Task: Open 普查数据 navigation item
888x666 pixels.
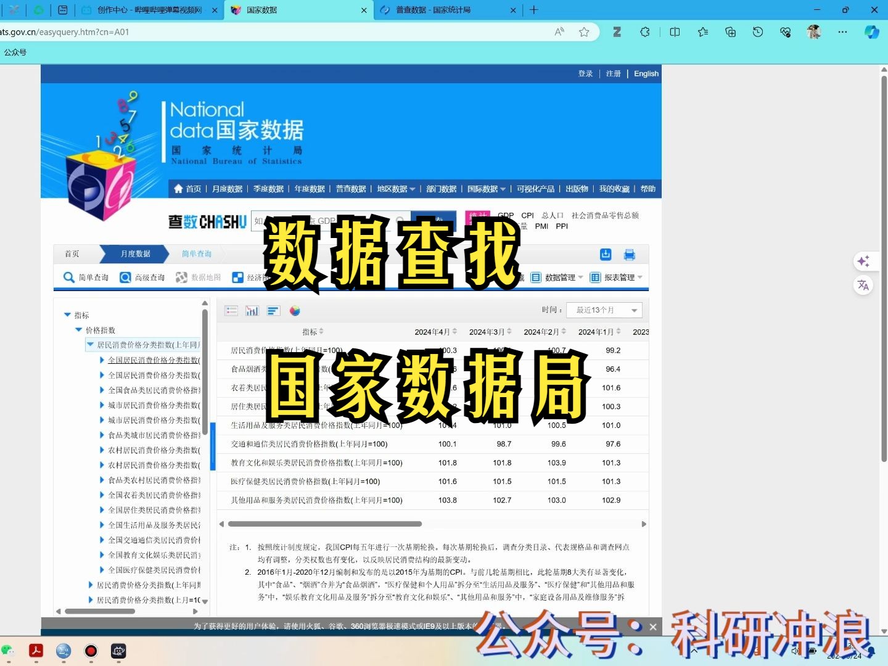Action: 351,189
